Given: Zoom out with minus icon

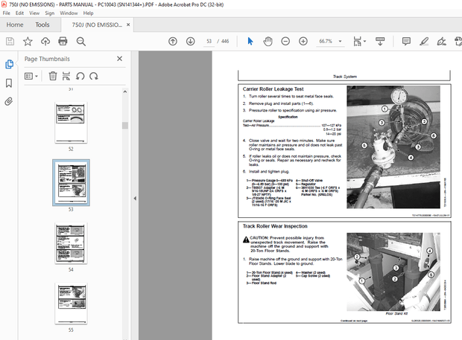Looking at the screenshot, I should [x=285, y=42].
